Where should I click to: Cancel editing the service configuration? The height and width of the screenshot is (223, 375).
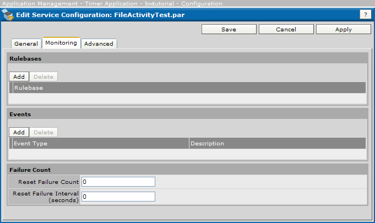point(286,29)
